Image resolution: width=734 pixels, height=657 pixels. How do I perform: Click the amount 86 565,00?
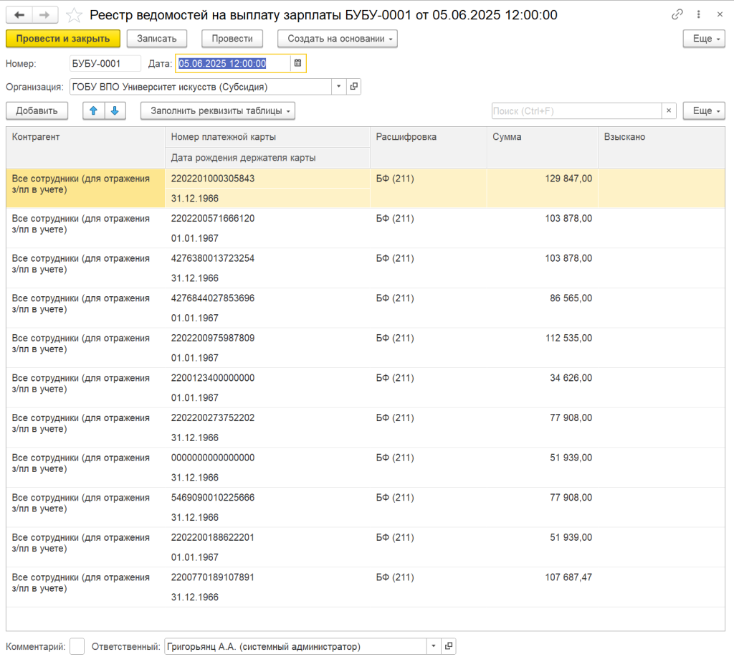[571, 298]
